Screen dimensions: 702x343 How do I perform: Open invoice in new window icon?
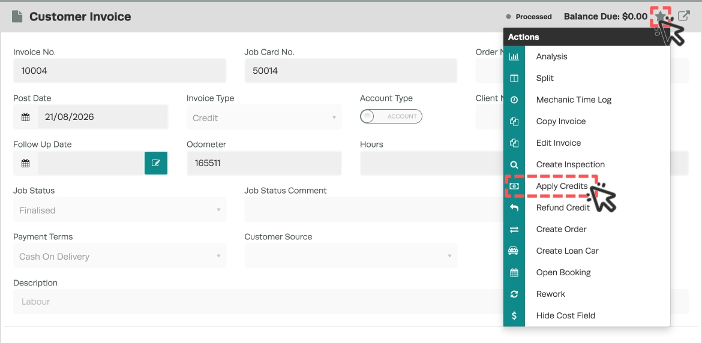683,16
